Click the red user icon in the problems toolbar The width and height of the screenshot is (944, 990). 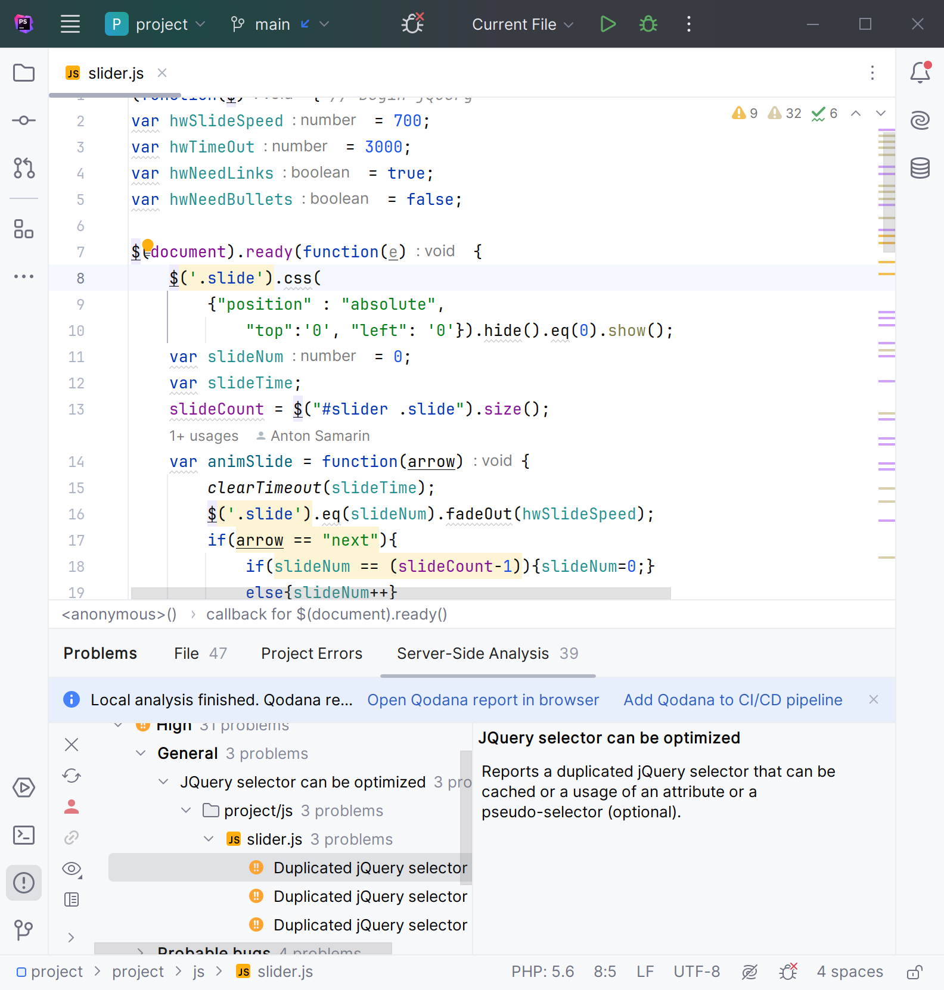(x=72, y=807)
